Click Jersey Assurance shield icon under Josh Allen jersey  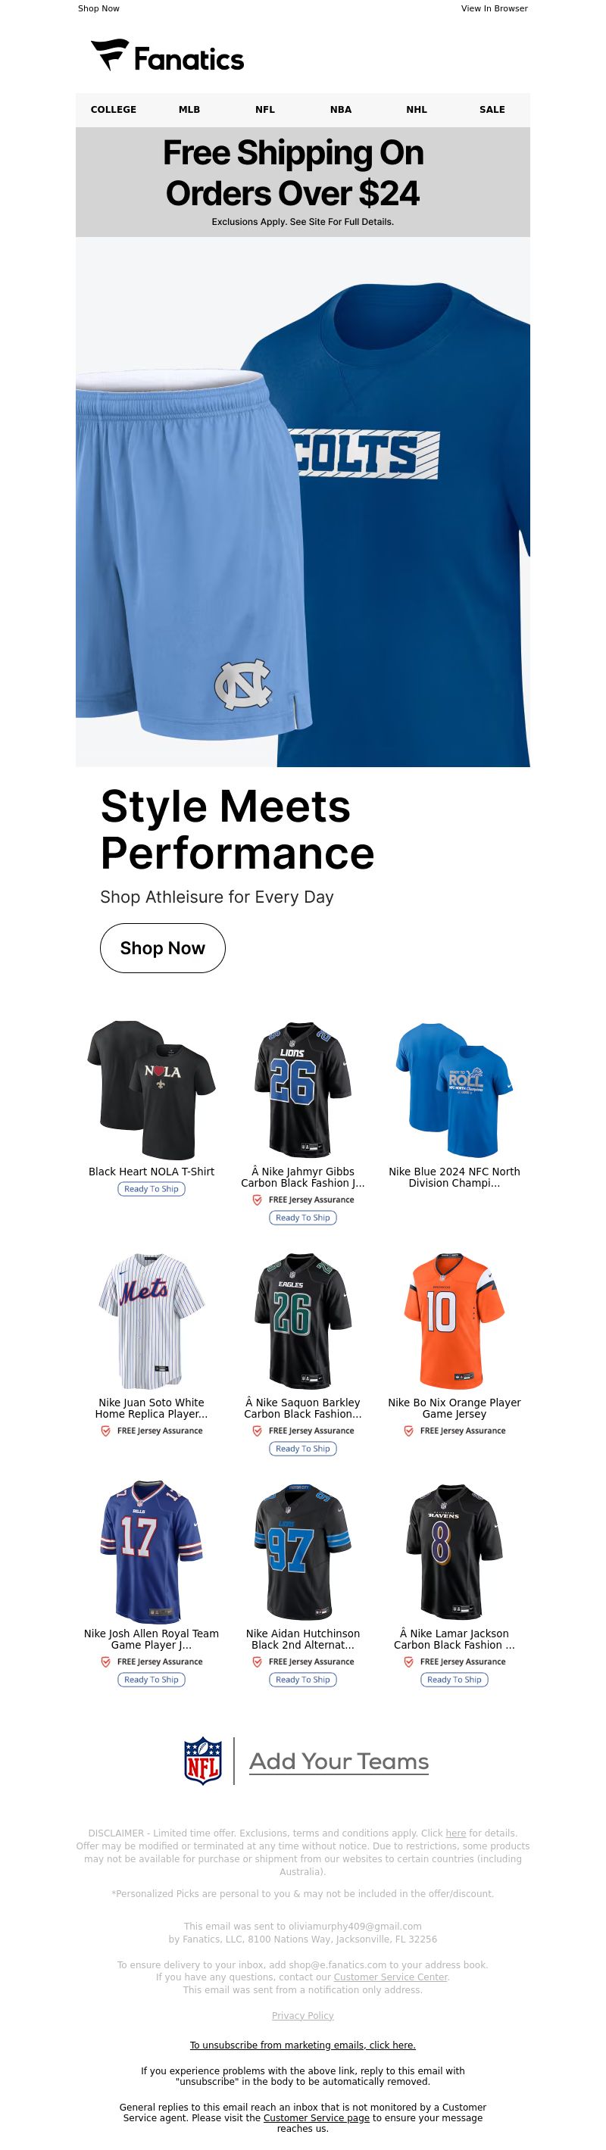coord(106,1662)
